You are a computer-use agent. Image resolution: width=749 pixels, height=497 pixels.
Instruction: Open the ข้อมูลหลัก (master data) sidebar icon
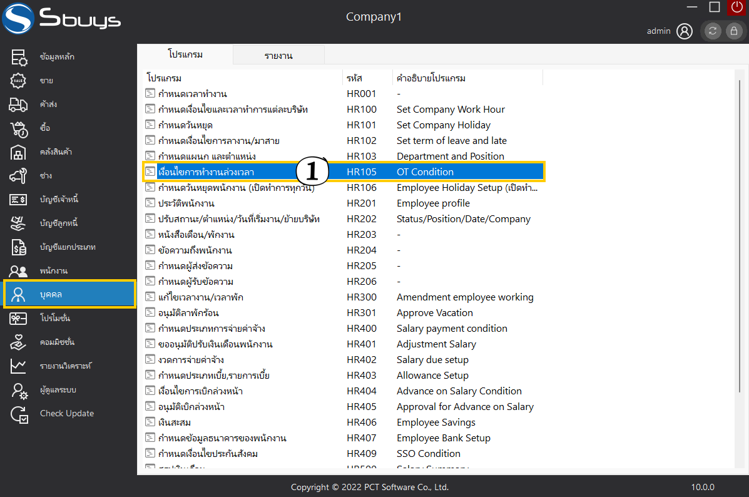19,57
